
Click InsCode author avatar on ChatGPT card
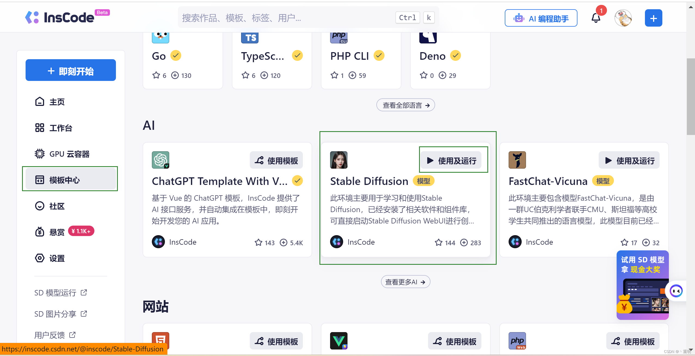click(158, 242)
